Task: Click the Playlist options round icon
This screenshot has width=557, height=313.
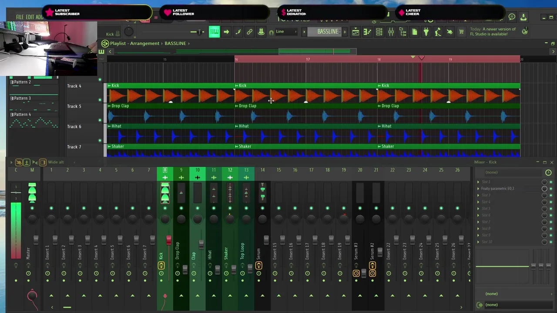Action: 105,43
